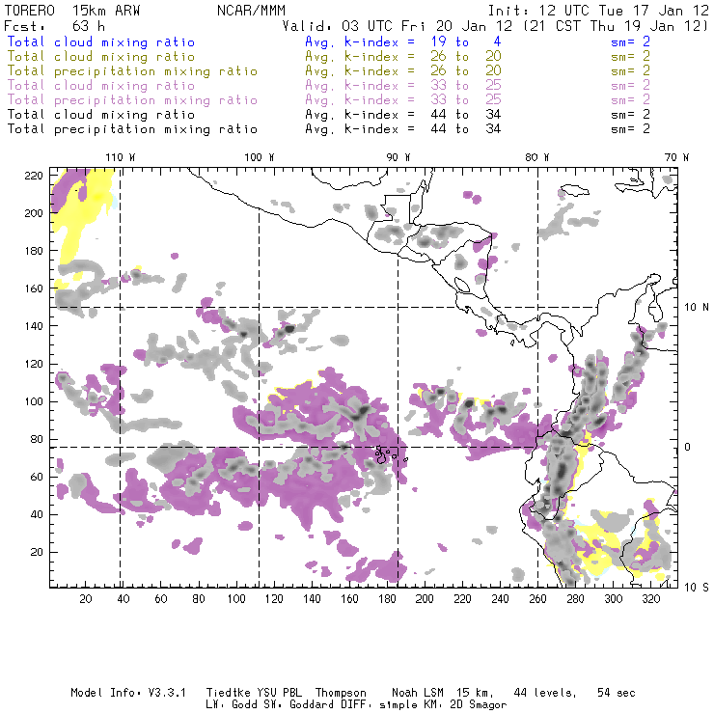
Task: Click the '54 sec' timestep text
Action: [x=617, y=693]
